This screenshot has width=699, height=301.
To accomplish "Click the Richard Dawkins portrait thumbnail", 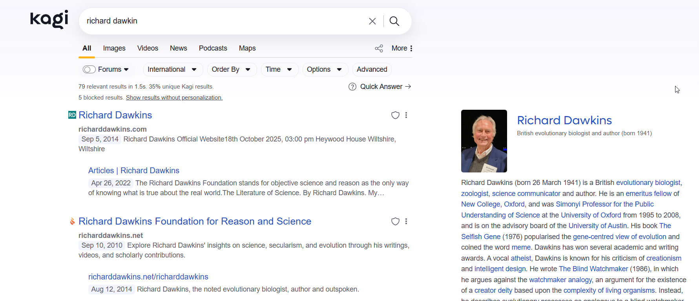I will (x=484, y=141).
